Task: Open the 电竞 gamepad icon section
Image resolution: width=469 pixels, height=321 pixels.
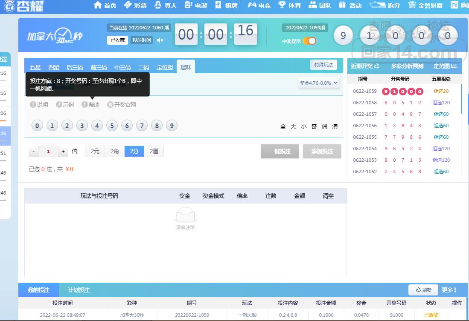Action: pos(252,5)
